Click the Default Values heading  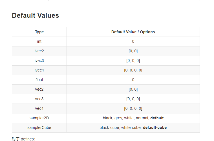[x=36, y=15]
